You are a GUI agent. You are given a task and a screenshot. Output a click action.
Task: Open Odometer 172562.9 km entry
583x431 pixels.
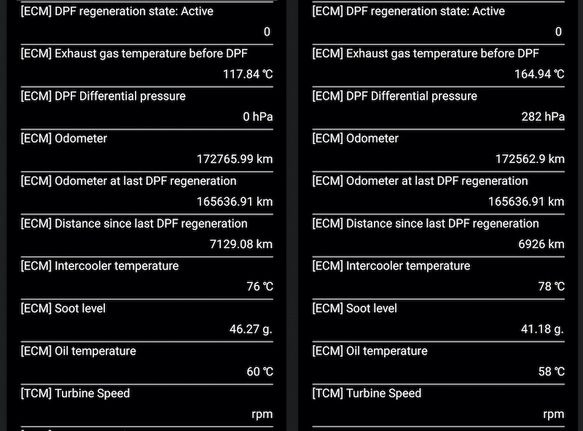coord(439,151)
